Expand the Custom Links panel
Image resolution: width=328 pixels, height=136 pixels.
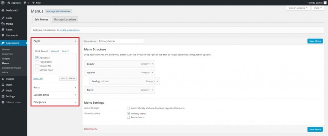point(76,95)
